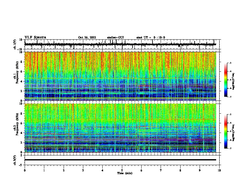Click the "Time (min)" axis title
247x191 pixels.
[125, 173]
